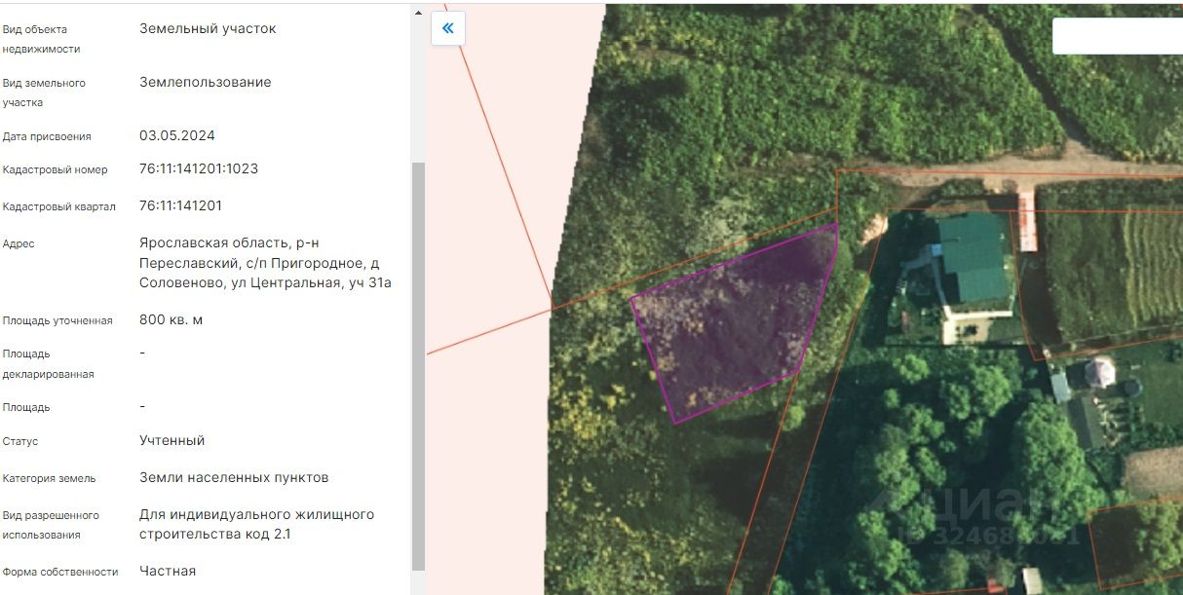
Task: Click the Циан watermark on the map
Action: point(984,511)
